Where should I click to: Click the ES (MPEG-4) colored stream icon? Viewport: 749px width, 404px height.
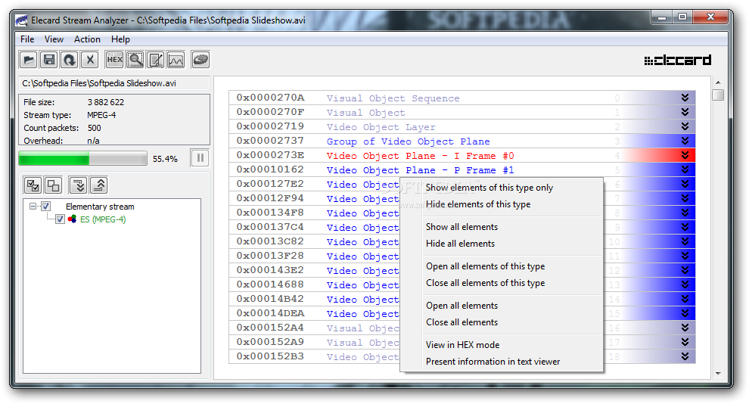72,219
